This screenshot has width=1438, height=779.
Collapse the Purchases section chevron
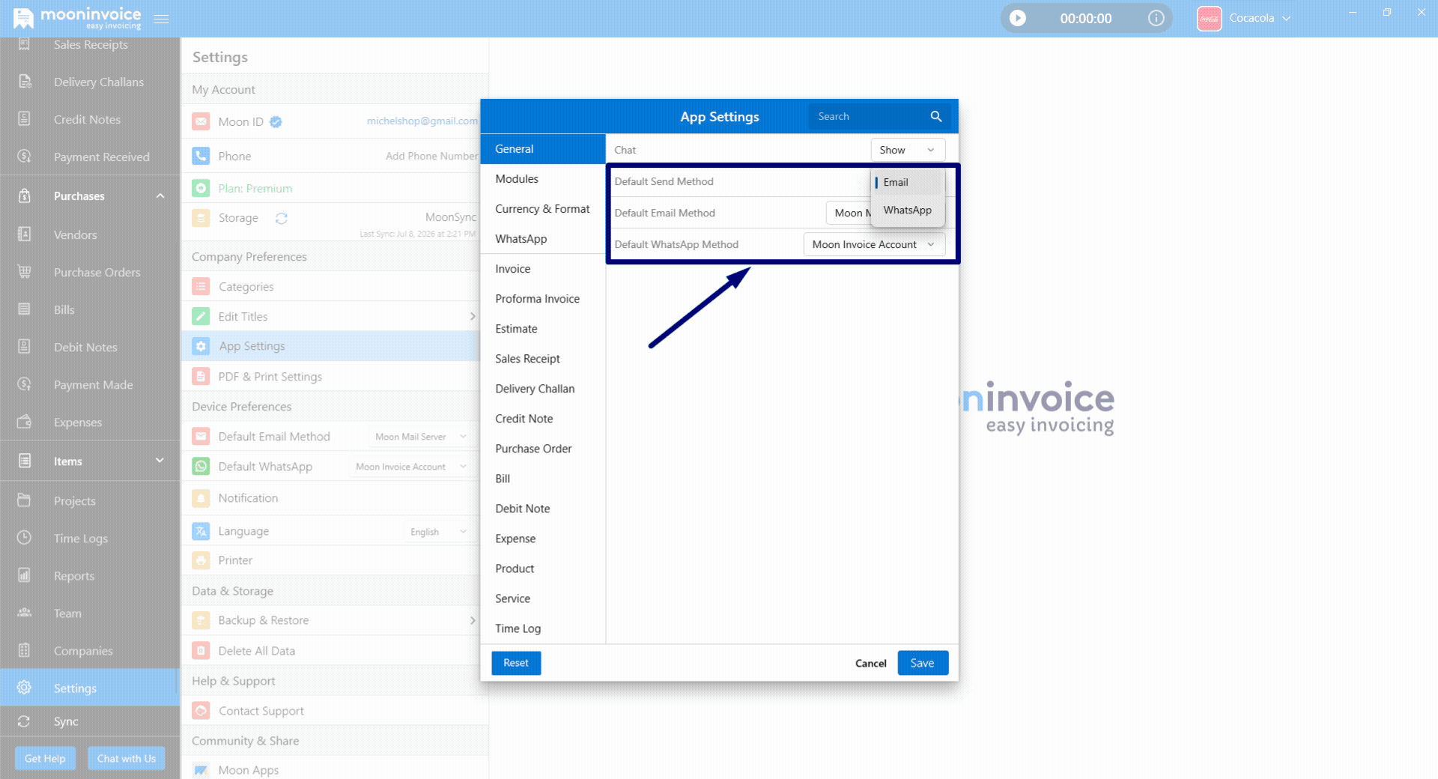tap(160, 195)
